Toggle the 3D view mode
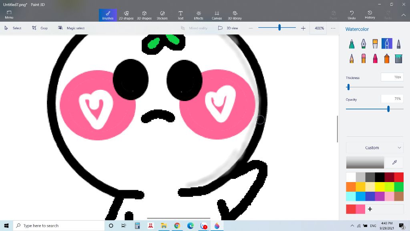Viewport: 410px width, 231px height. click(x=228, y=28)
